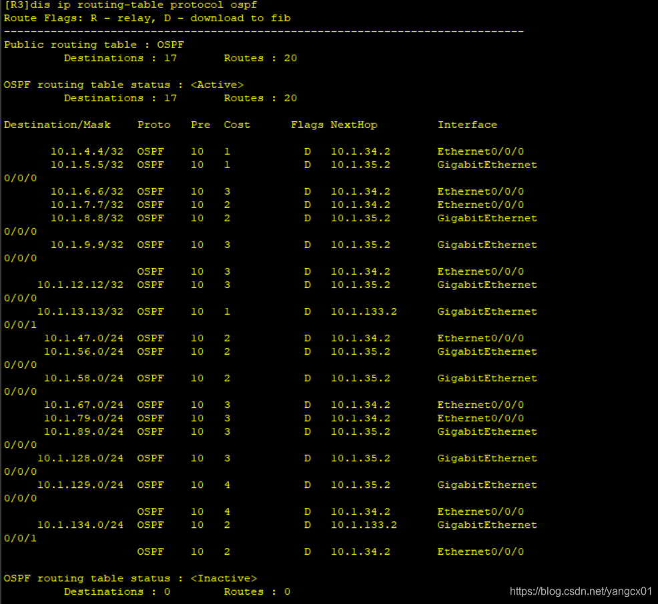
Task: Select the command text 'dis ip routing-table protocol ospf'
Action: (143, 5)
